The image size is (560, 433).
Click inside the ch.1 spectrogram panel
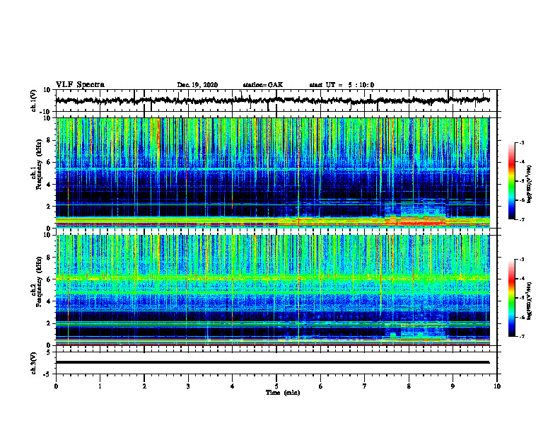click(272, 173)
